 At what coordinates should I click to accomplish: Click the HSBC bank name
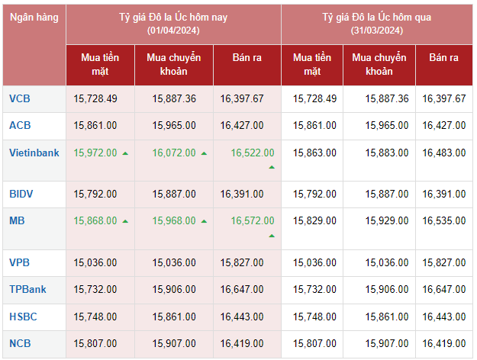click(x=24, y=316)
